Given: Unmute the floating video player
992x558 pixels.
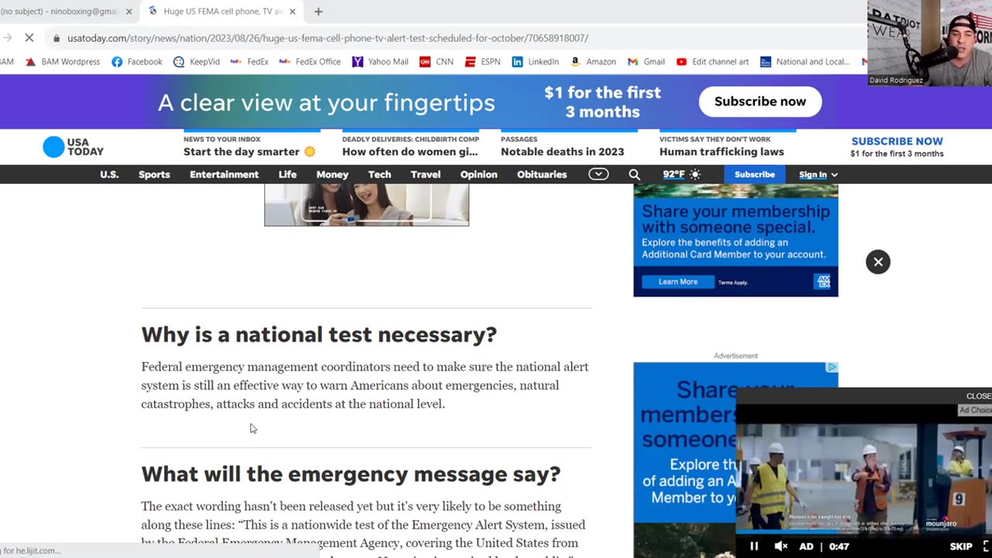Looking at the screenshot, I should click(x=780, y=546).
